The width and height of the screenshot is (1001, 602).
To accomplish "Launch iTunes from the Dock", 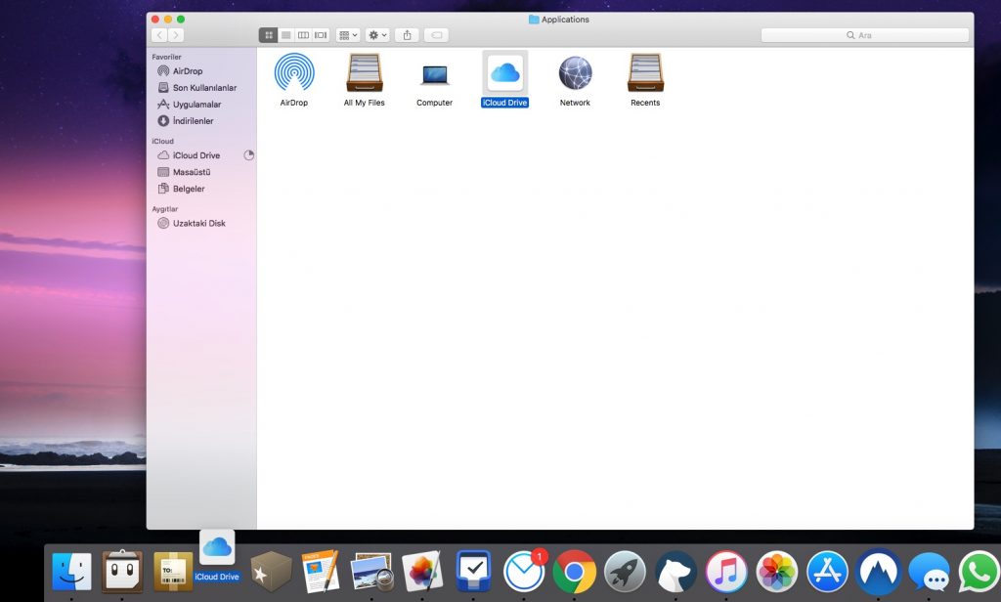I will pyautogui.click(x=726, y=572).
